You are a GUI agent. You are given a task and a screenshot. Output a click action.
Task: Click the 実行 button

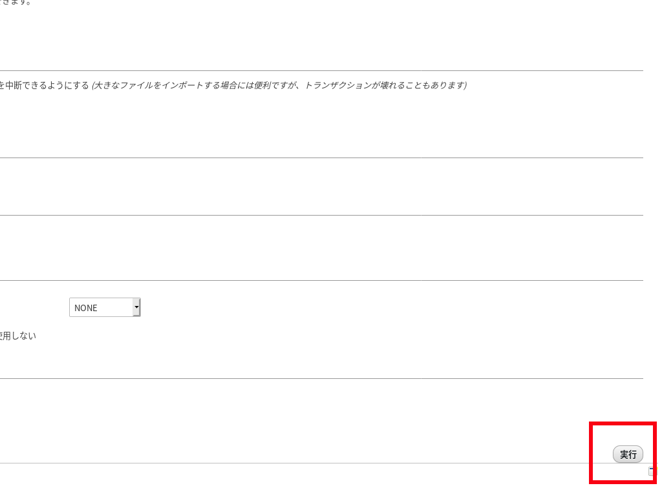pyautogui.click(x=628, y=454)
